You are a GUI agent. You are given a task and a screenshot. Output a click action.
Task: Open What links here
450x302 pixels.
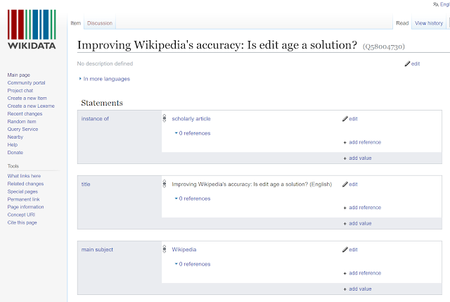(x=24, y=176)
